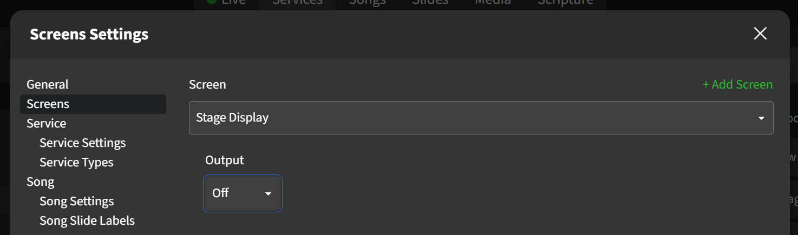Switch to the Live tab
The height and width of the screenshot is (235, 798).
click(x=227, y=3)
